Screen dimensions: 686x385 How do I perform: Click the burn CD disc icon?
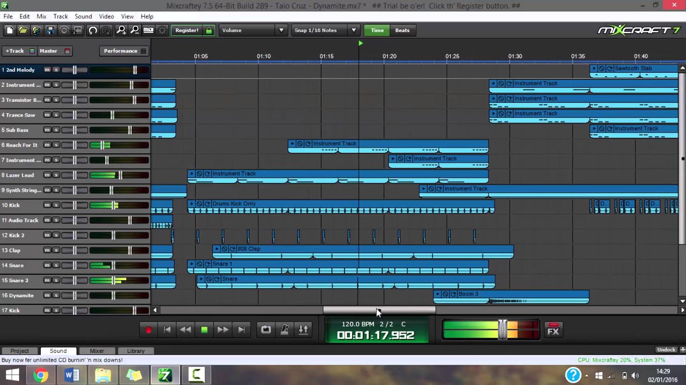(x=64, y=30)
